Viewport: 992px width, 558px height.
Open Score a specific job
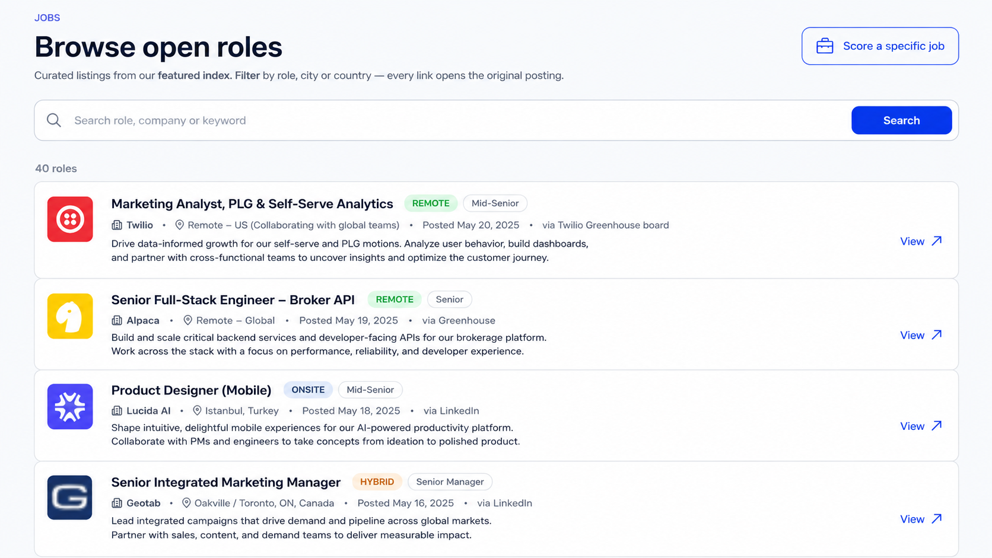880,46
